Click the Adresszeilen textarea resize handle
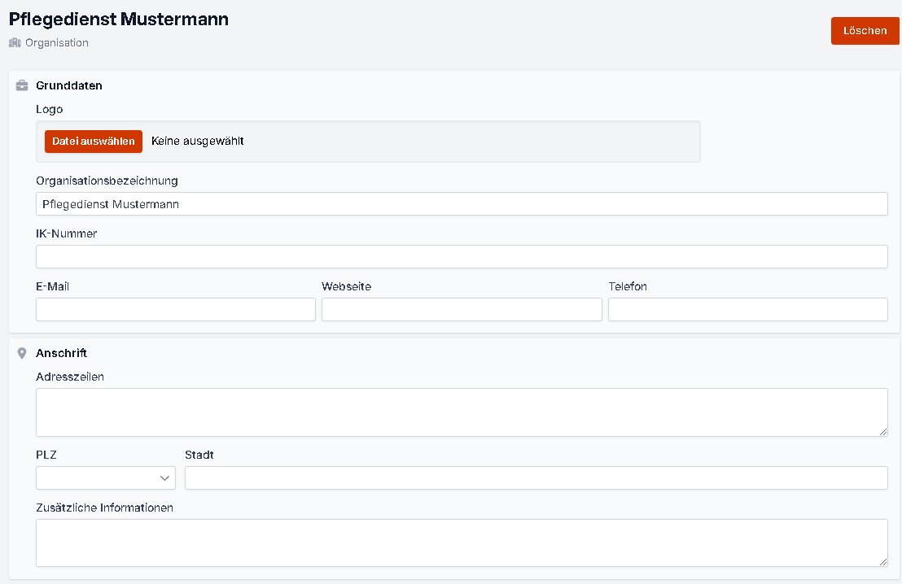 click(x=883, y=432)
